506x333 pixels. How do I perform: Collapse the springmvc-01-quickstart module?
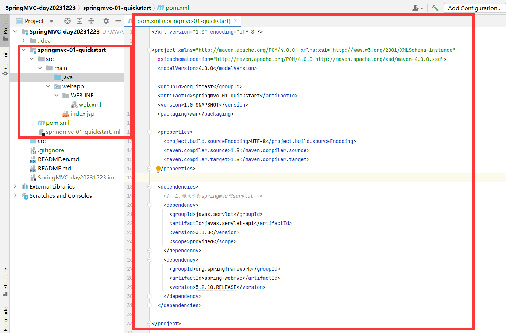23,50
